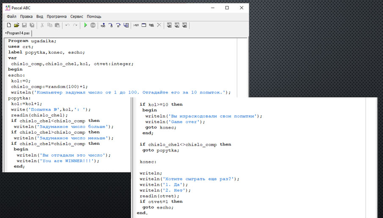Run the program with green arrow
The image size is (383, 218).
(85, 25)
